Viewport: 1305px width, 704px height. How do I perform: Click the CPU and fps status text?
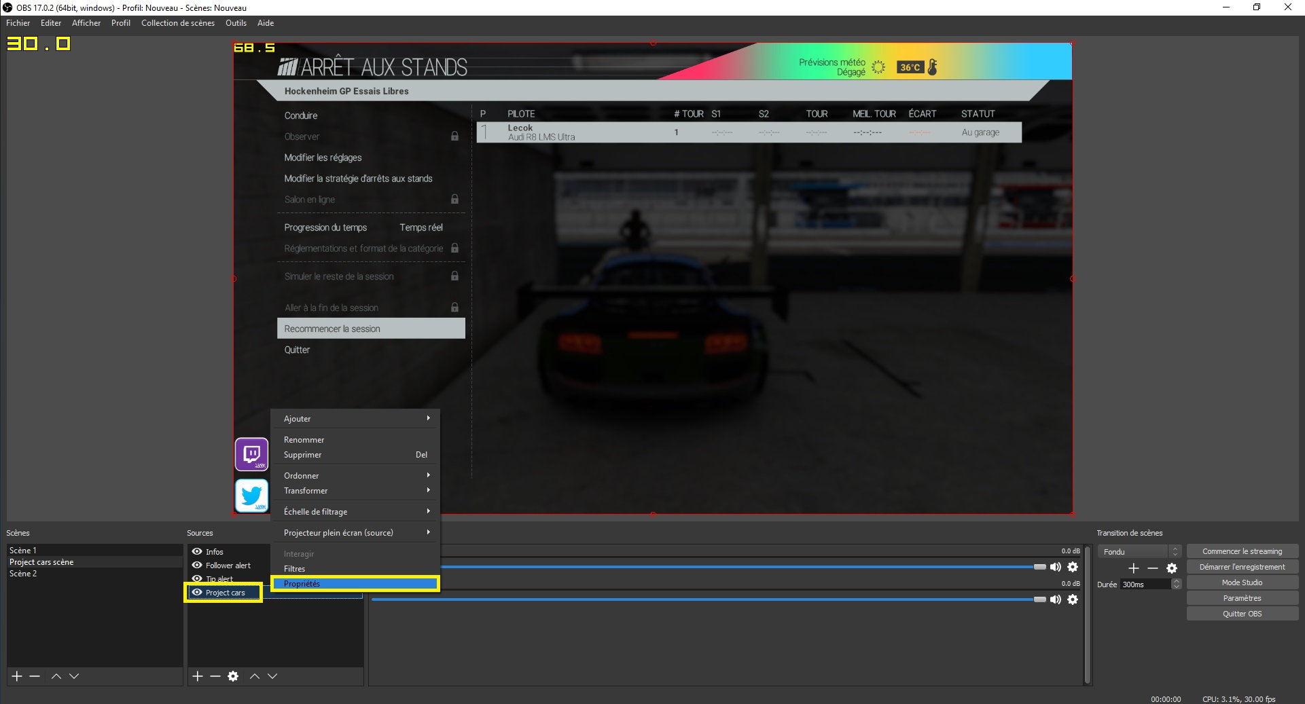coord(1239,699)
